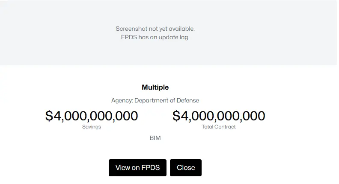Select the 'BIM' description text

tap(155, 138)
